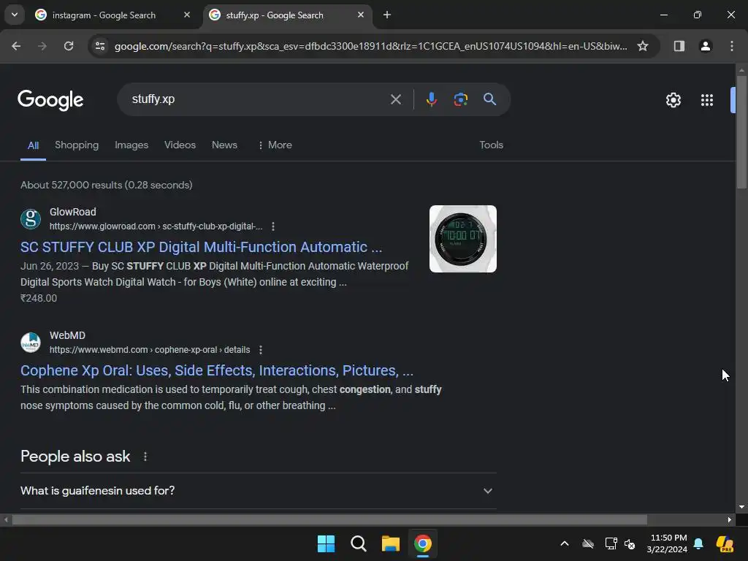Screen dimensions: 748x561
Task: Open Google quick settings gear
Action: point(673,100)
